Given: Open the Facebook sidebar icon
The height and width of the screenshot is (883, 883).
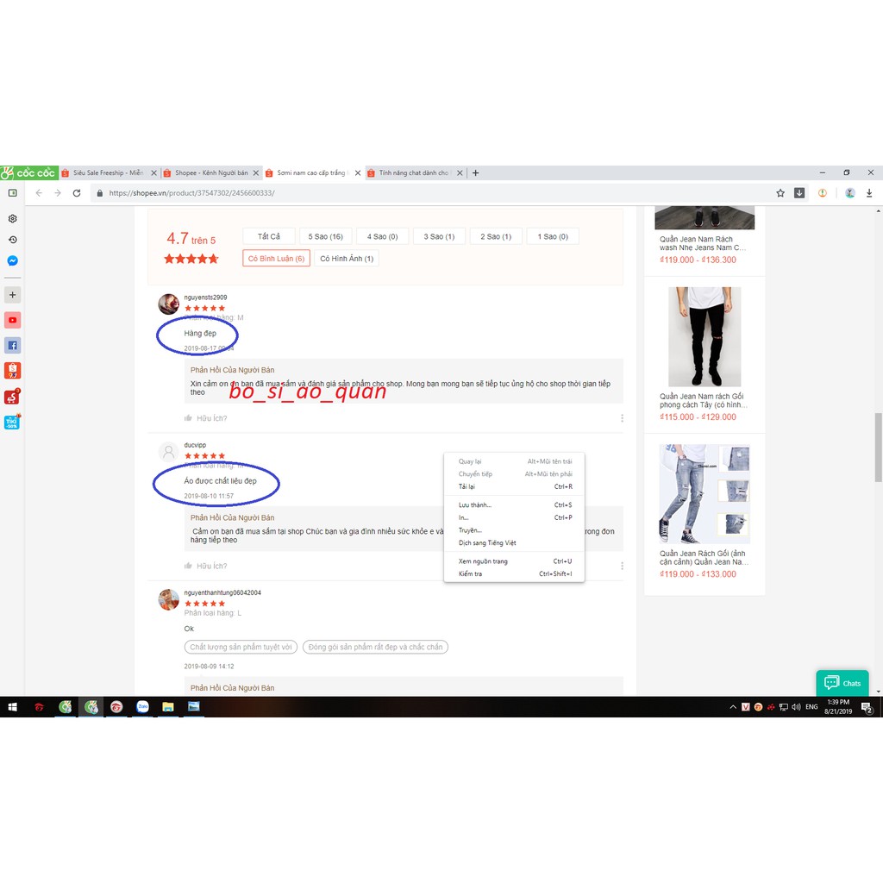Looking at the screenshot, I should coord(12,345).
